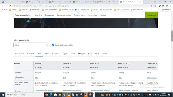Open the 2018 year link for China North 2
Image resolution: width=173 pixels, height=97 pixels.
point(121,78)
